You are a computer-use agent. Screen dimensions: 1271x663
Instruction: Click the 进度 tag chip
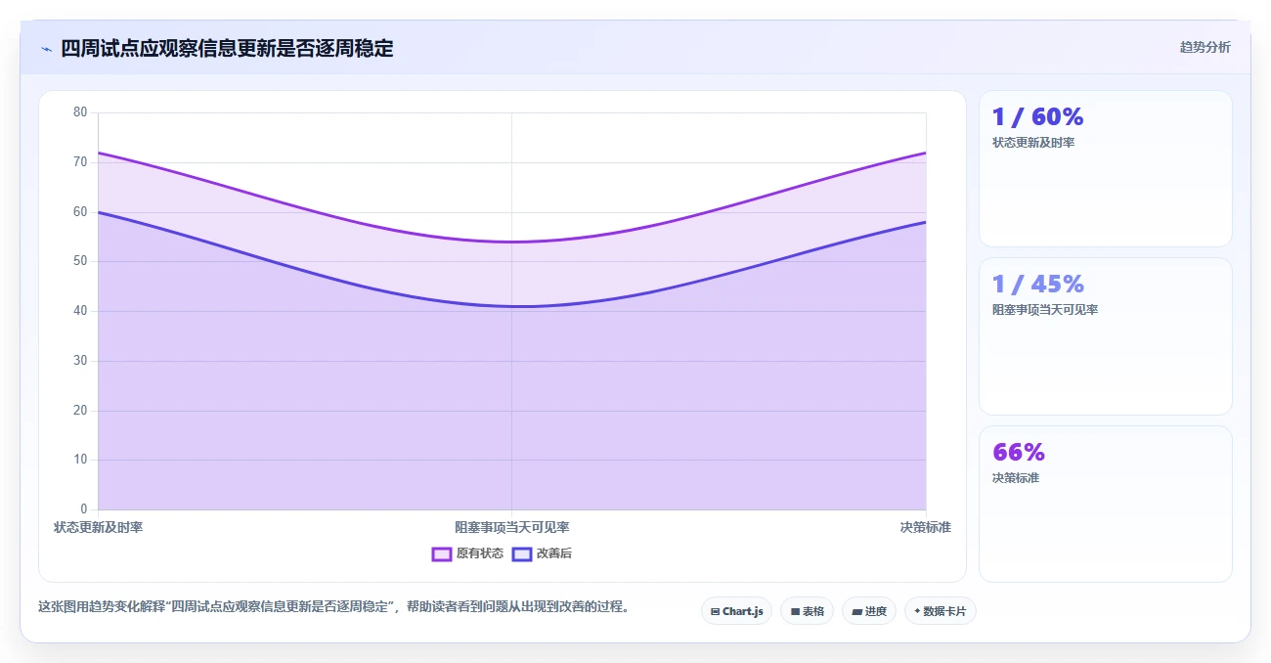868,611
